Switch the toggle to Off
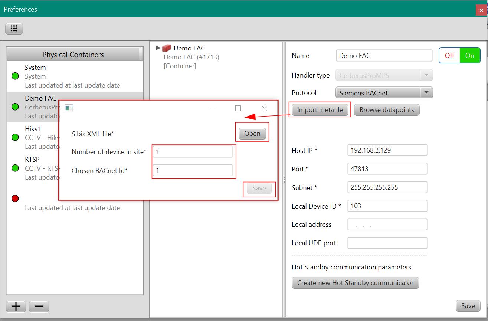Image resolution: width=488 pixels, height=321 pixels. pyautogui.click(x=449, y=56)
